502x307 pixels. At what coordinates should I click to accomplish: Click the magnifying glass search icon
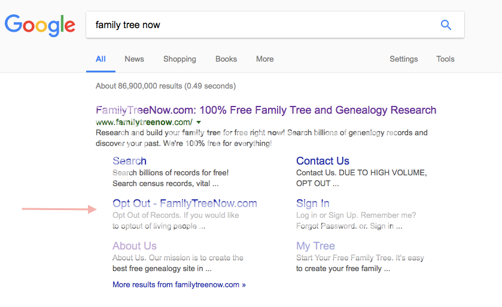coord(446,25)
